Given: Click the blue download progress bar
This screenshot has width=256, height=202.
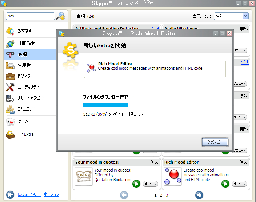Looking at the screenshot, I should coord(105,105).
